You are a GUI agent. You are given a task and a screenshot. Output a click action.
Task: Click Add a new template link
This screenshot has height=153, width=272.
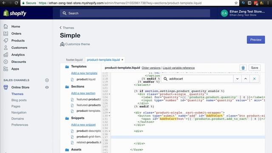coord(84,73)
